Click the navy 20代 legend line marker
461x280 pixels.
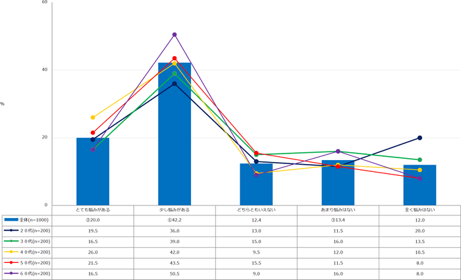pyautogui.click(x=11, y=230)
